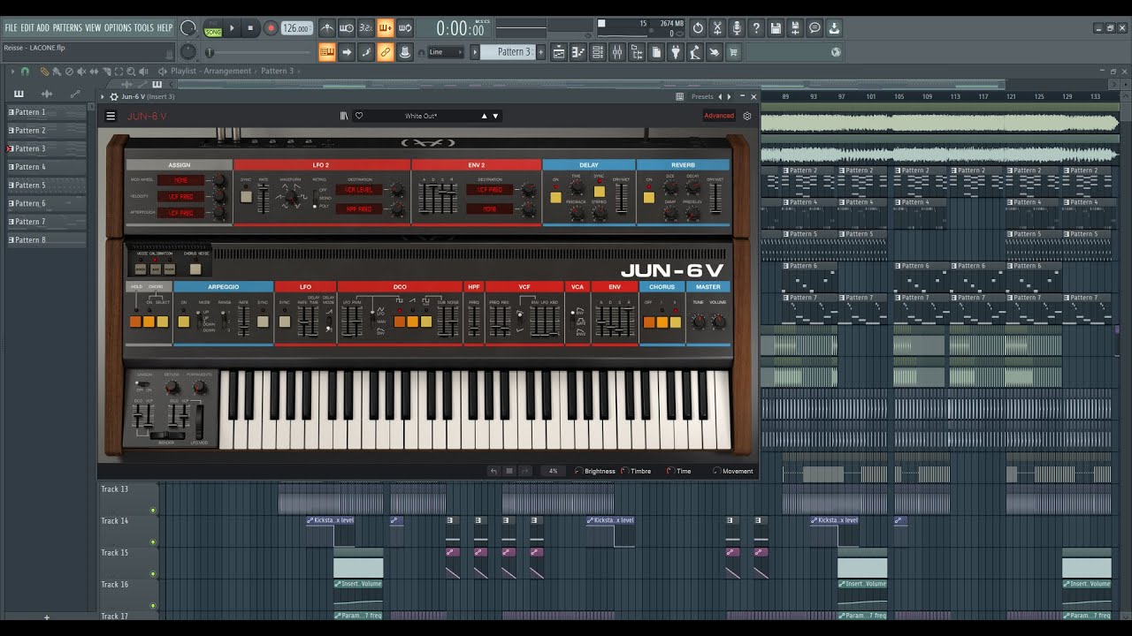Open Mod Wheel assign NONE display
This screenshot has height=636, width=1132.
180,180
